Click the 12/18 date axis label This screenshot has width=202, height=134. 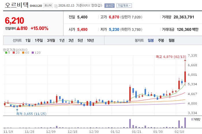click(x=72, y=132)
